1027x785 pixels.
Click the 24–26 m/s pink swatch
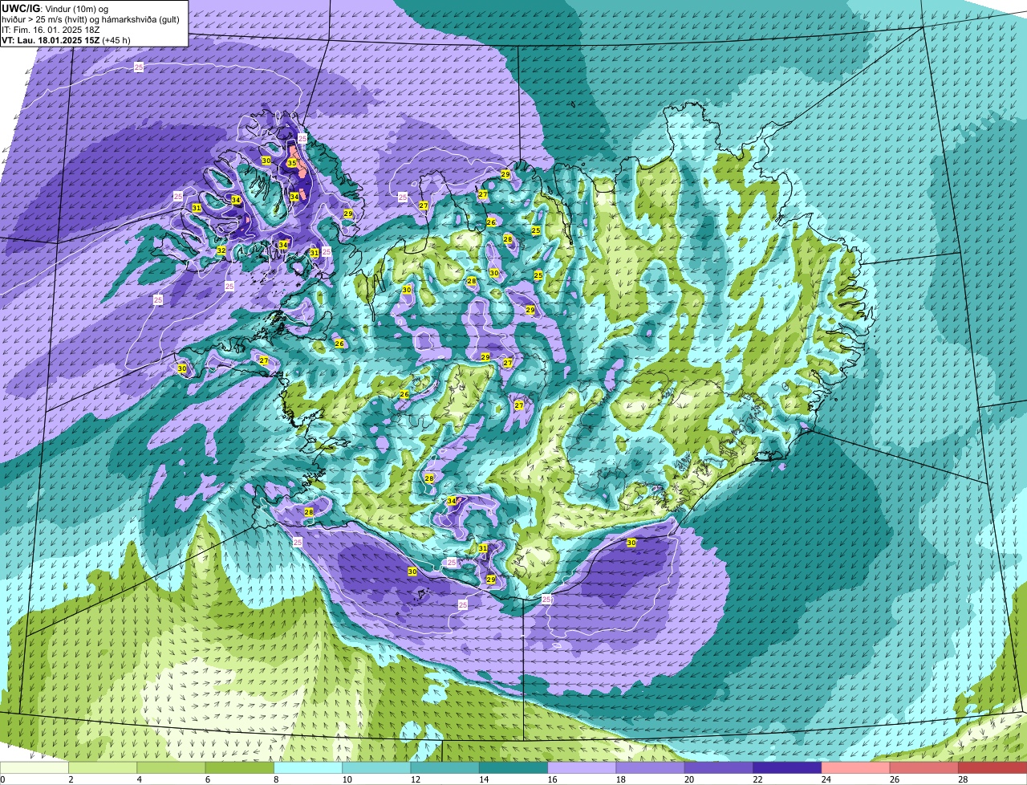click(x=856, y=767)
